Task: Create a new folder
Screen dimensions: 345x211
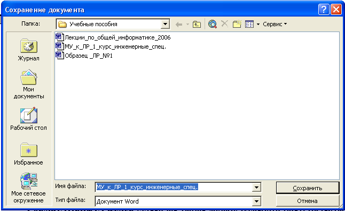Action: point(237,24)
